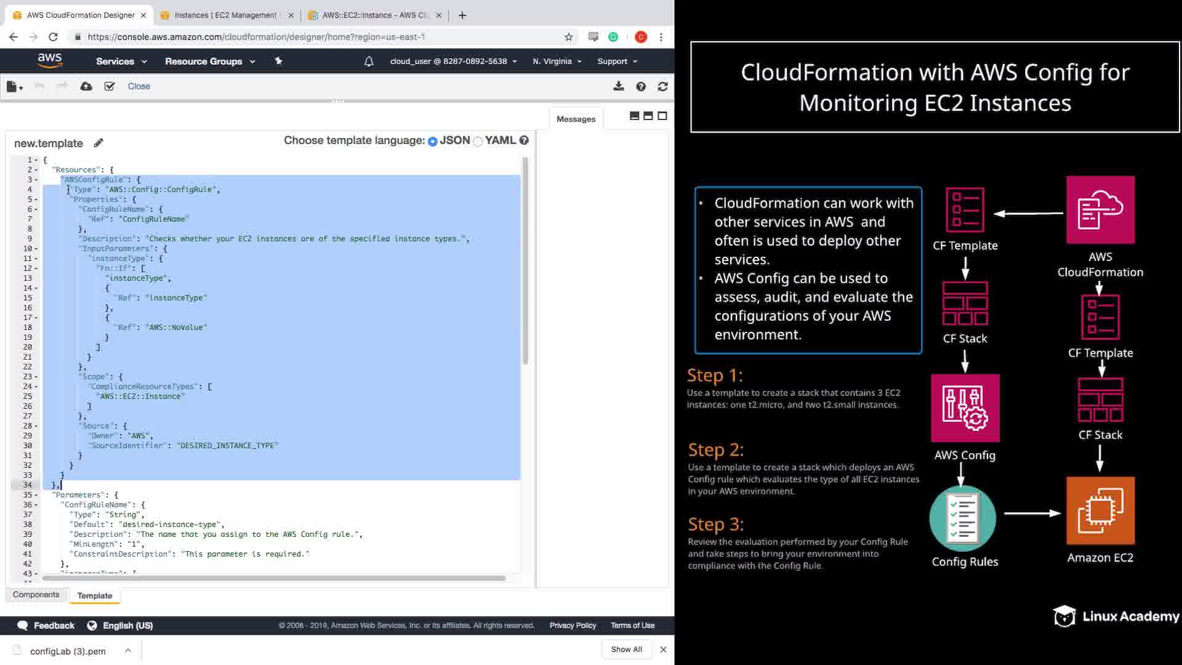Collapse the Resources block at line 2
Screen dimensions: 1182x665
36,170
